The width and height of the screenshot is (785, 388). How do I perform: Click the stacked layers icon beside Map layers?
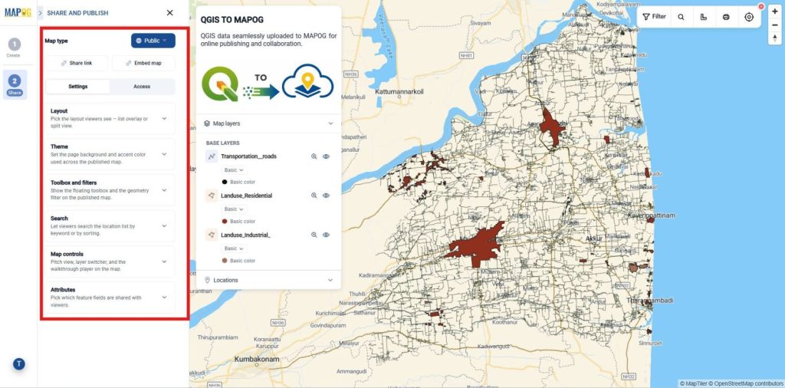(x=207, y=123)
